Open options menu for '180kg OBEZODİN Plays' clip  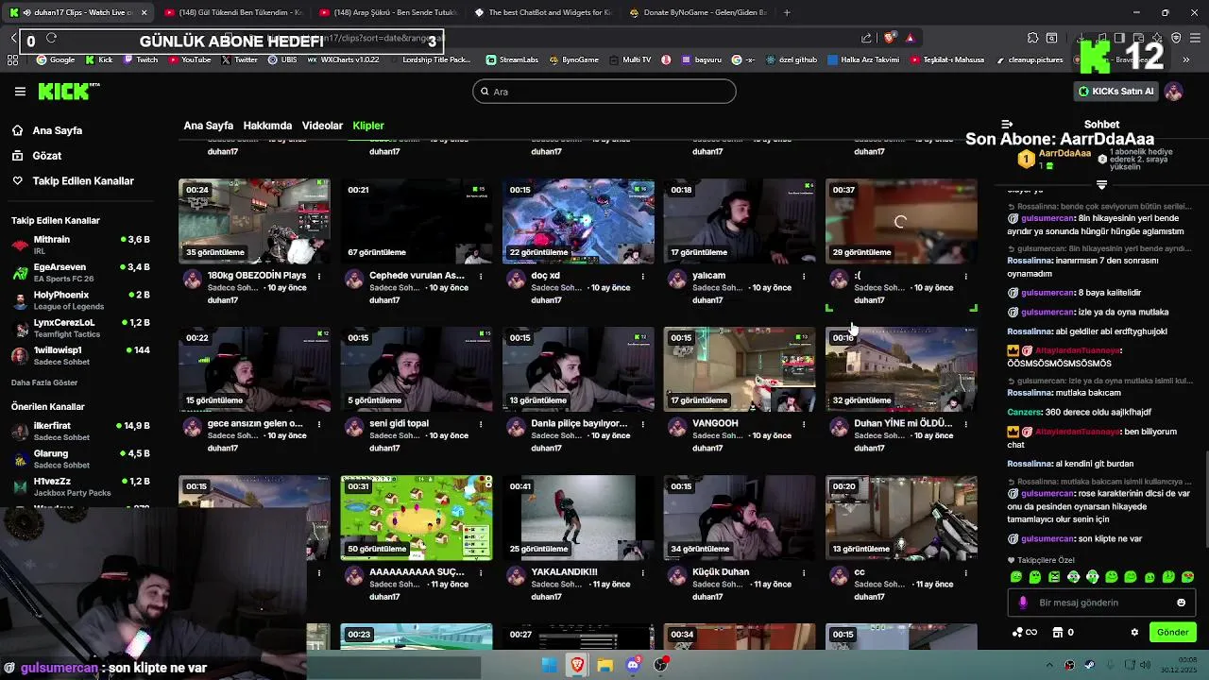click(319, 277)
